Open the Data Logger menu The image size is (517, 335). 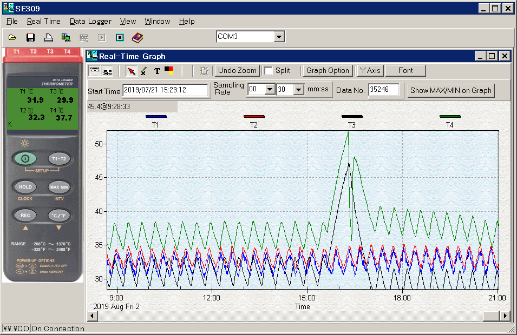(90, 22)
